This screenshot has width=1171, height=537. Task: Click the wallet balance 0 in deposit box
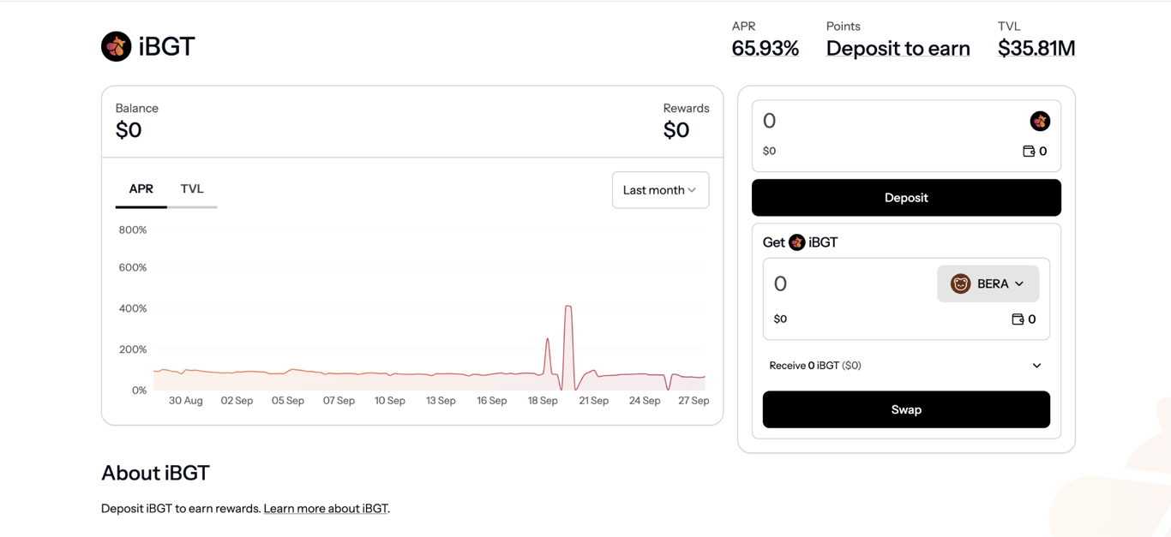click(x=1042, y=152)
